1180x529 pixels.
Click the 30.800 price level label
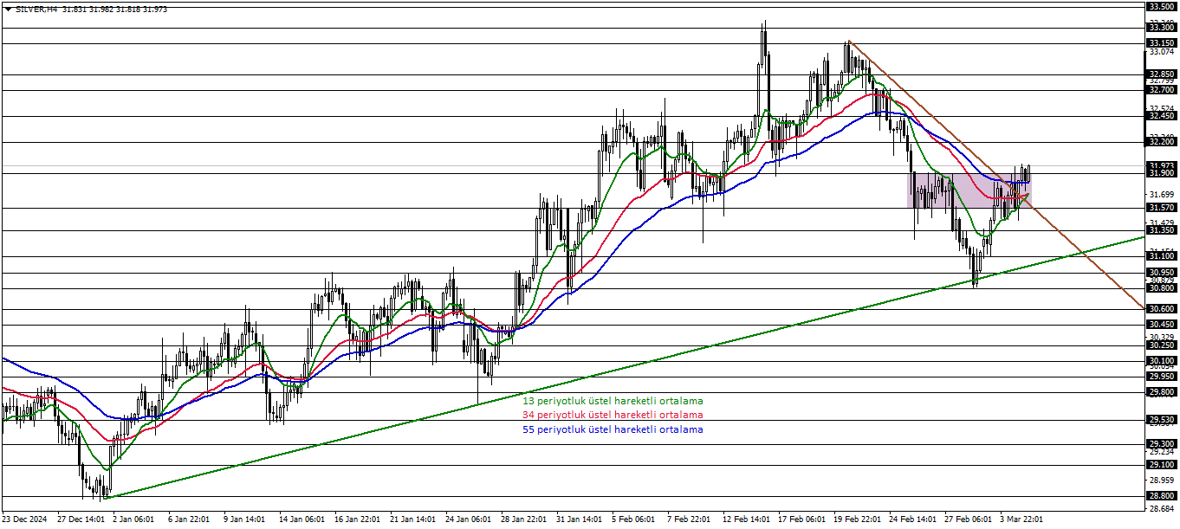1161,288
